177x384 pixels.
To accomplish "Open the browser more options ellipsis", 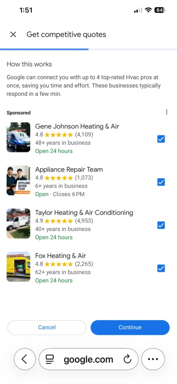I will (x=153, y=359).
